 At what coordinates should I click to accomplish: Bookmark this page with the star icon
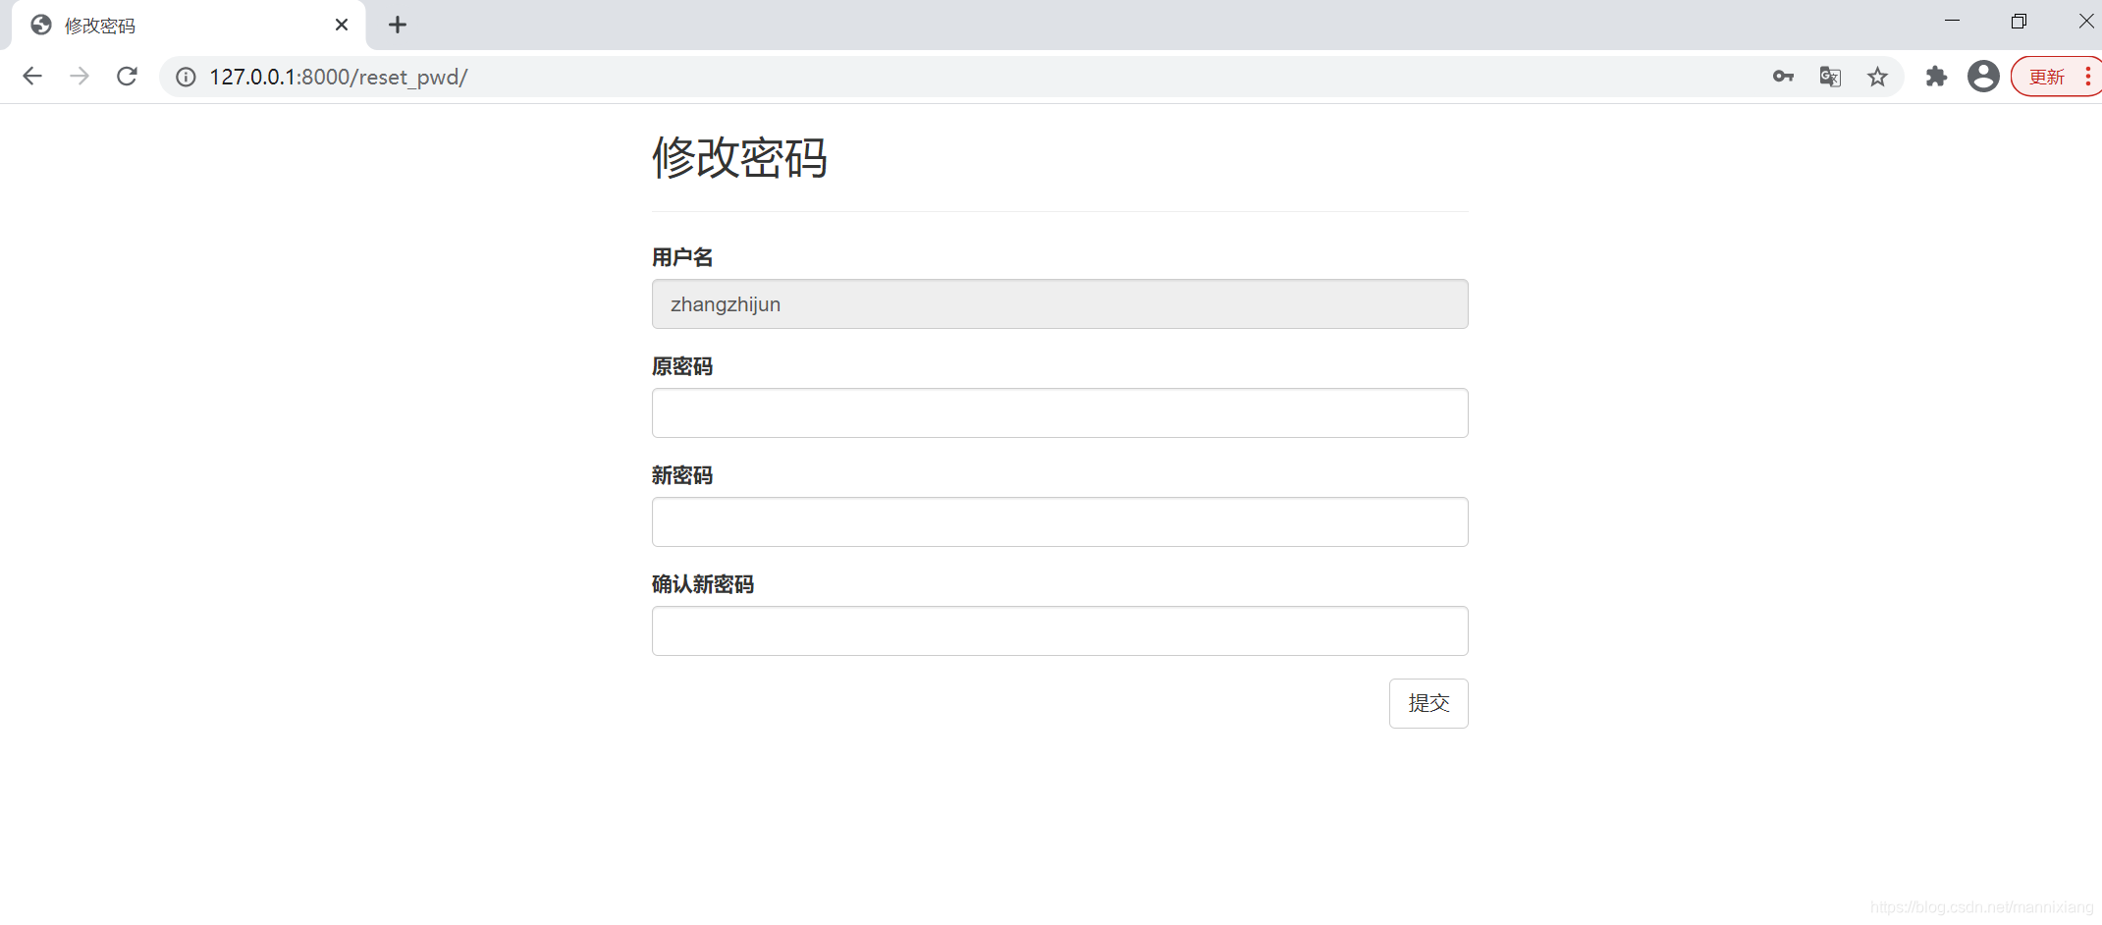click(x=1877, y=77)
